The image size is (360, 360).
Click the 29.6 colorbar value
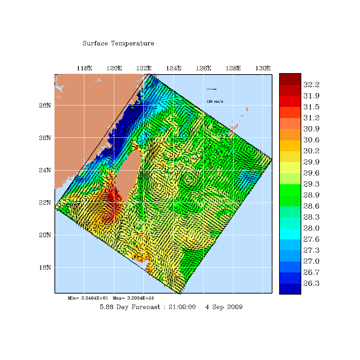311,173
